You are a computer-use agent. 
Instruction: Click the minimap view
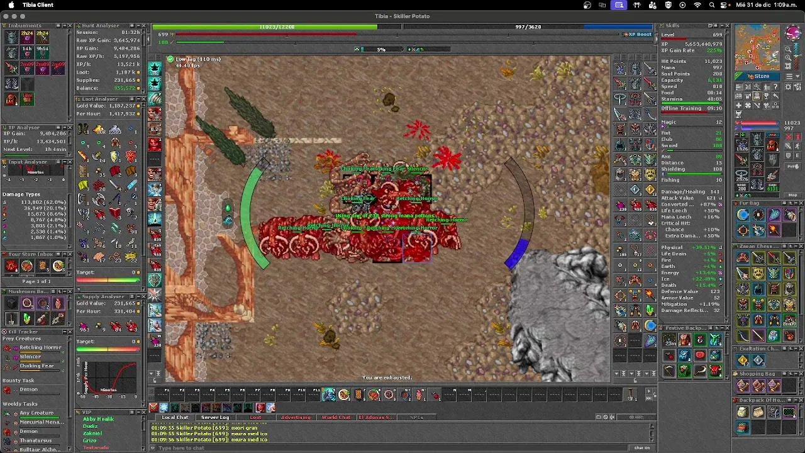[757, 47]
